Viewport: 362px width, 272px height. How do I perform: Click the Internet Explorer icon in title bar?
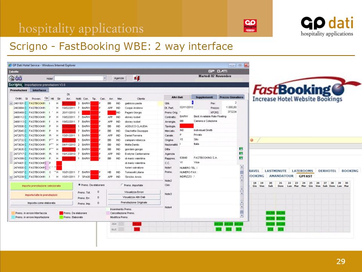click(10, 65)
